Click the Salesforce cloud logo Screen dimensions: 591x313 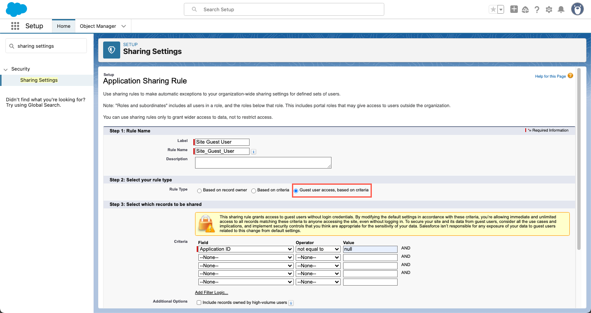click(17, 9)
